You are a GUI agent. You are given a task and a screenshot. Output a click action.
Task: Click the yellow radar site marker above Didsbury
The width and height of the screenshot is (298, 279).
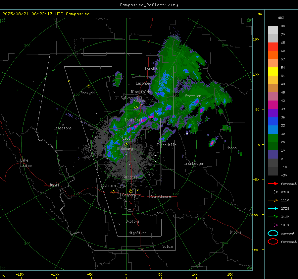tap(126, 145)
